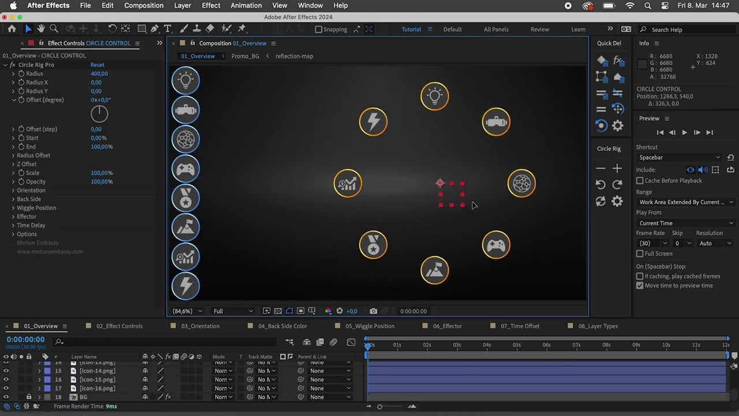This screenshot has height=416, width=739.
Task: Open the Composition menu
Action: pyautogui.click(x=144, y=6)
